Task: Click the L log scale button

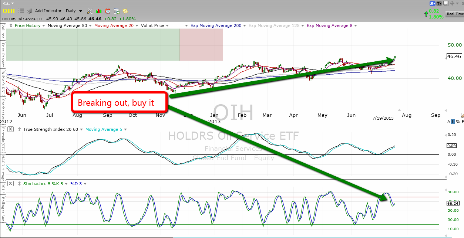Action: pos(453,122)
